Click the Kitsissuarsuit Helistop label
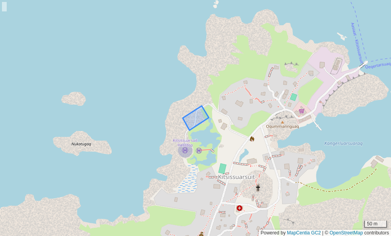This screenshot has width=391, height=236. (x=185, y=143)
